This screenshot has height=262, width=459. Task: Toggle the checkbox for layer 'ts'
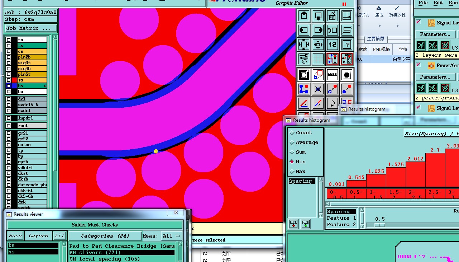point(9,46)
